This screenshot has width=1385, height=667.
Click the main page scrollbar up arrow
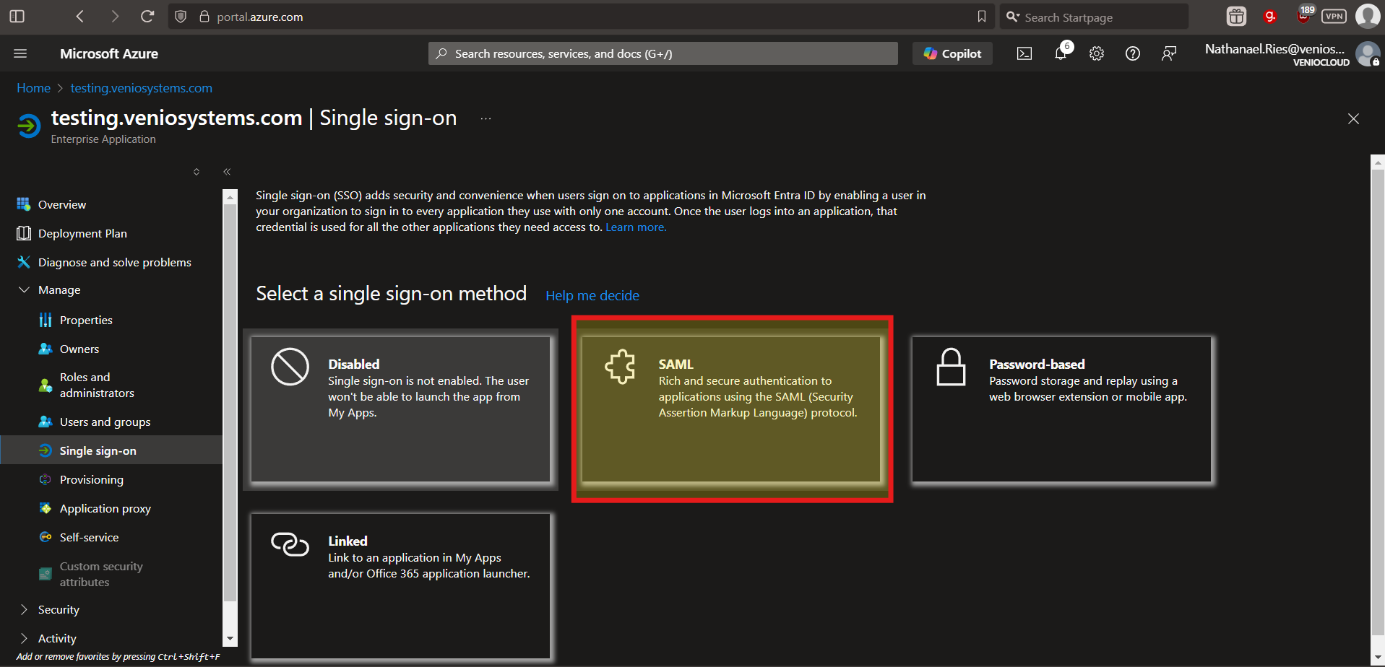click(x=1378, y=162)
